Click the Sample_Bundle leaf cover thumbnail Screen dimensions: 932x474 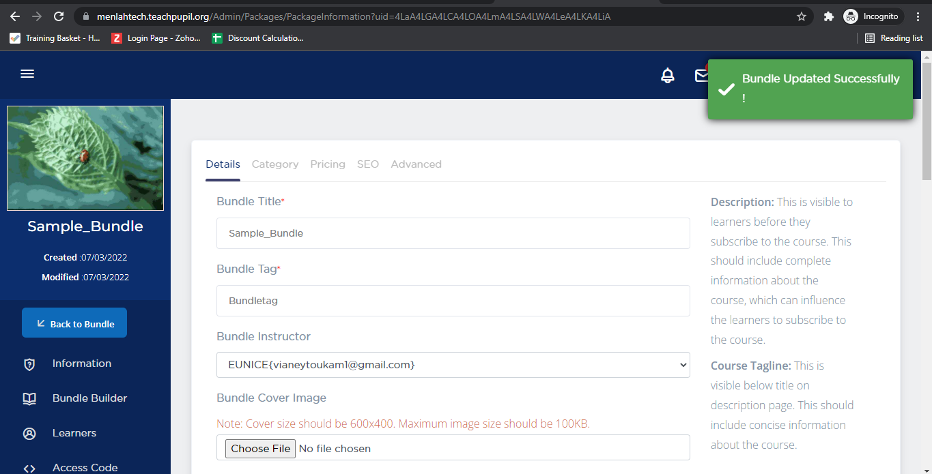85,158
